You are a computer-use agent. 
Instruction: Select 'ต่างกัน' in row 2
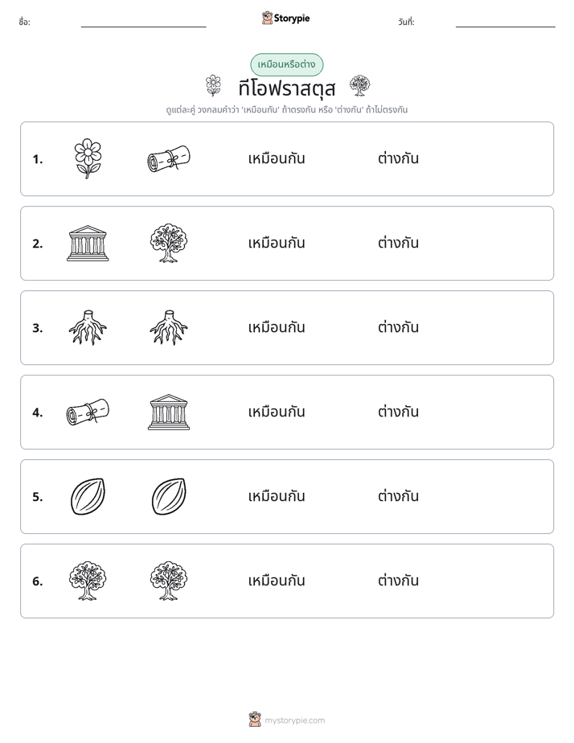click(398, 243)
